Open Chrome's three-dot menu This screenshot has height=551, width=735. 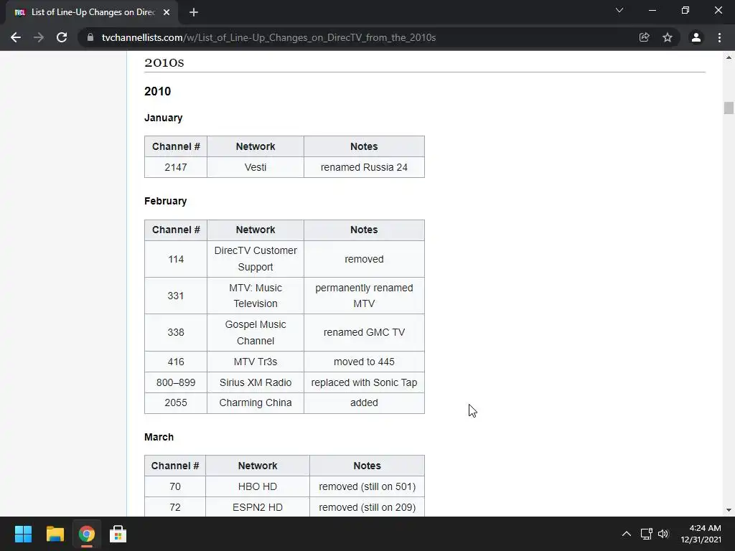[x=719, y=37]
